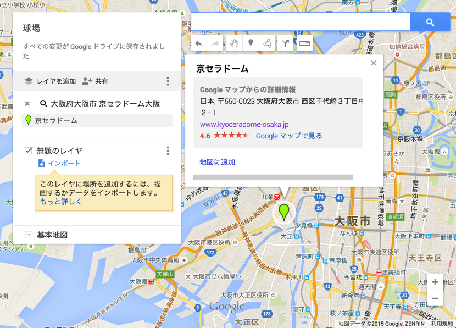Click 通天閣 landmark on map
This screenshot has height=328, width=456.
pyautogui.click(x=367, y=287)
